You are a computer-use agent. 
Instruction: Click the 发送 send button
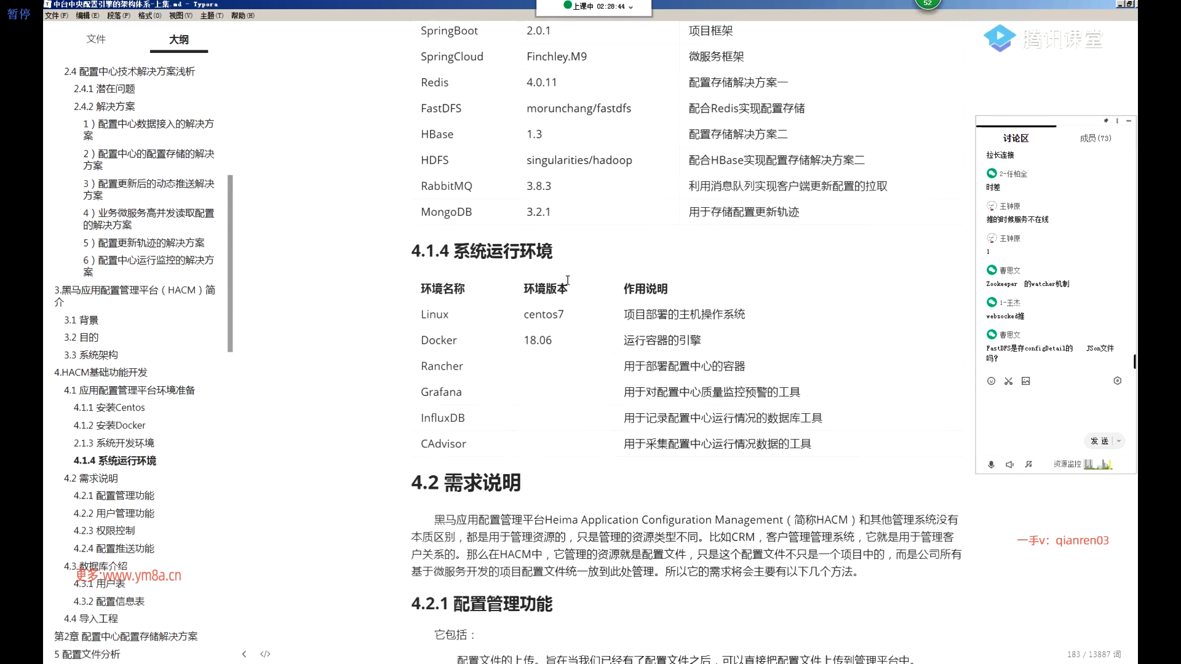(x=1099, y=441)
